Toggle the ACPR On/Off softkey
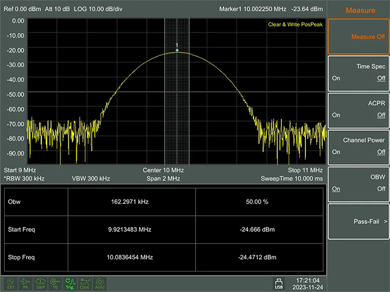390x292 pixels. [358, 111]
